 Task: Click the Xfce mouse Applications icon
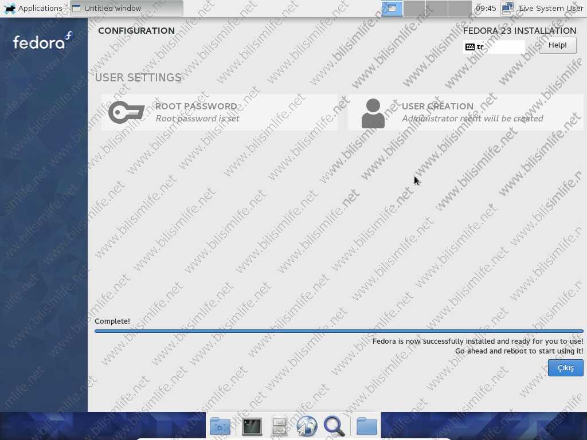(x=9, y=8)
